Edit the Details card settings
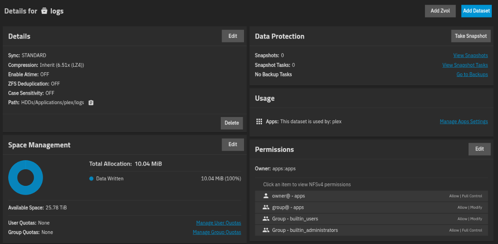 tap(232, 36)
